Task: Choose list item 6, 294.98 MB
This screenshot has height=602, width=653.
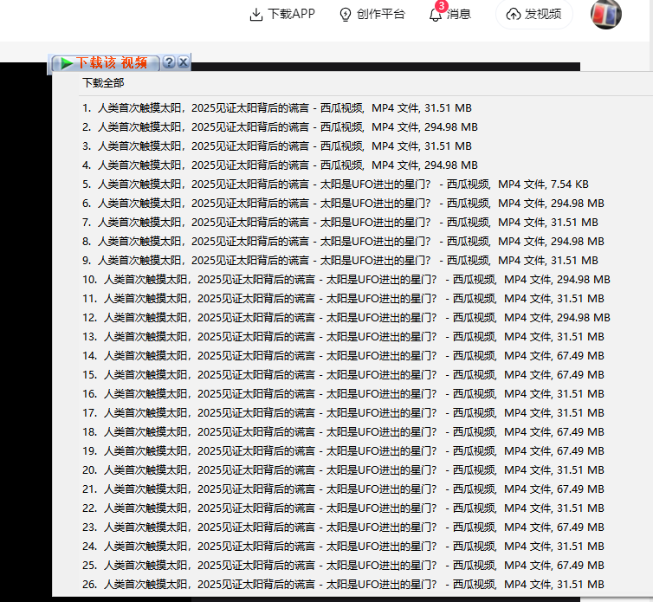Action: pos(343,204)
